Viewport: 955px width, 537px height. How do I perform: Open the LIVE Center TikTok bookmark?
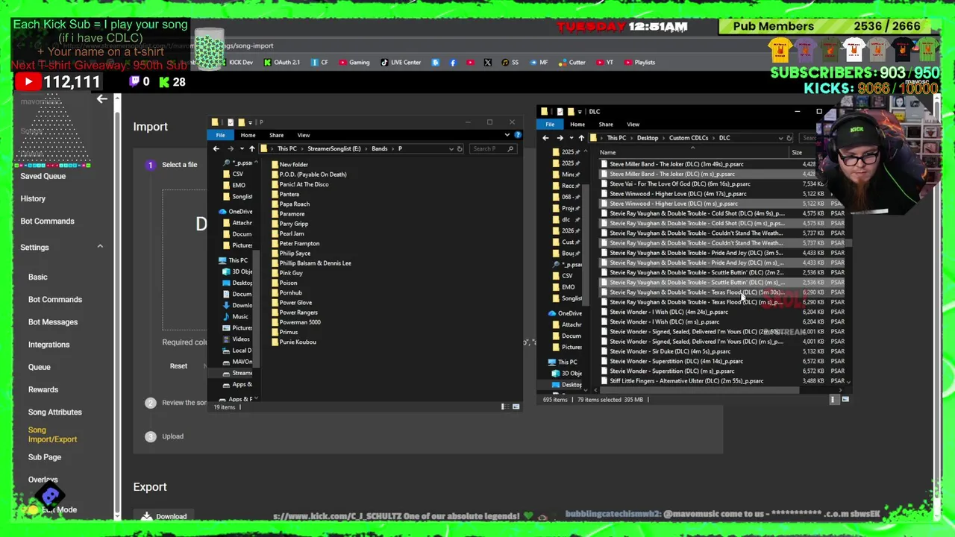click(401, 63)
